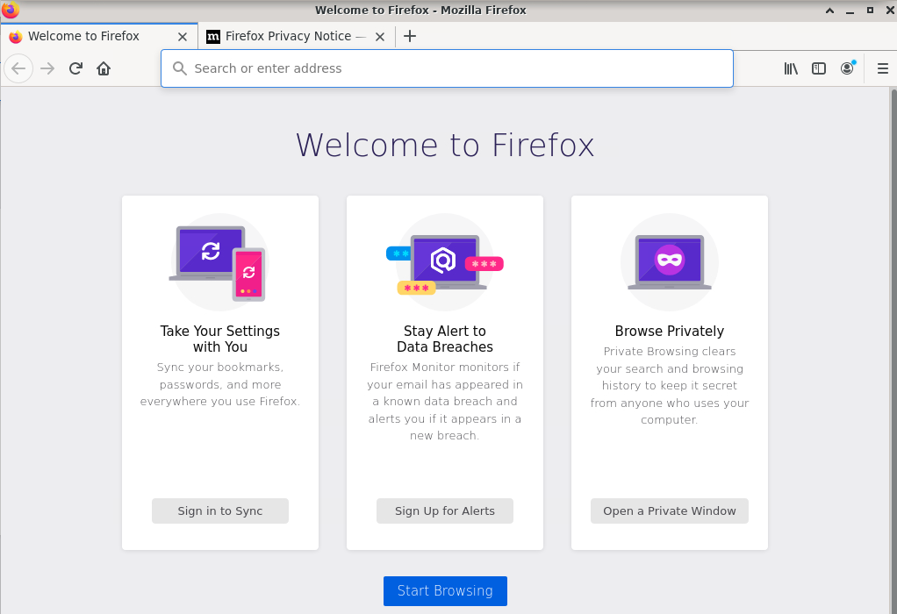This screenshot has height=614, width=897.
Task: Click Sign Up for Alerts button
Action: pos(445,510)
